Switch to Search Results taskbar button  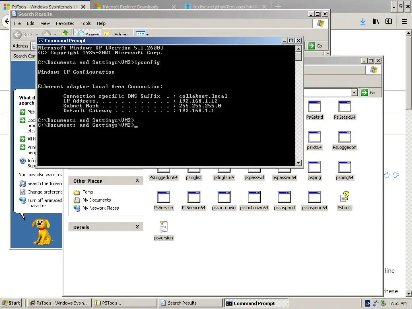190,303
